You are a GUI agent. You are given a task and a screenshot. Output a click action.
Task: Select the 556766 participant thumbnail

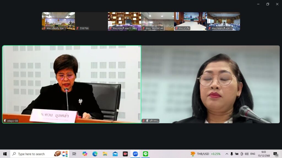91,21
